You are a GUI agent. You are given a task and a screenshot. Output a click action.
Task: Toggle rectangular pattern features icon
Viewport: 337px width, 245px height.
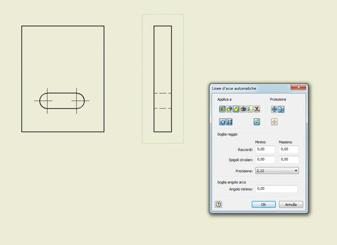[229, 122]
